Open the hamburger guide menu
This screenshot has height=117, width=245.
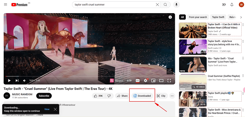tap(6, 5)
